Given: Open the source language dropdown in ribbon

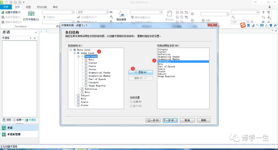Looking at the screenshot, I should tap(73, 12).
